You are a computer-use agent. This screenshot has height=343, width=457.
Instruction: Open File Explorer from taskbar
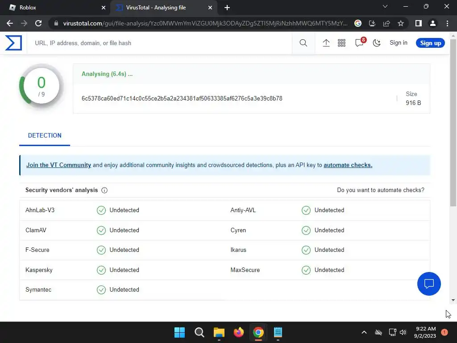coord(219,332)
